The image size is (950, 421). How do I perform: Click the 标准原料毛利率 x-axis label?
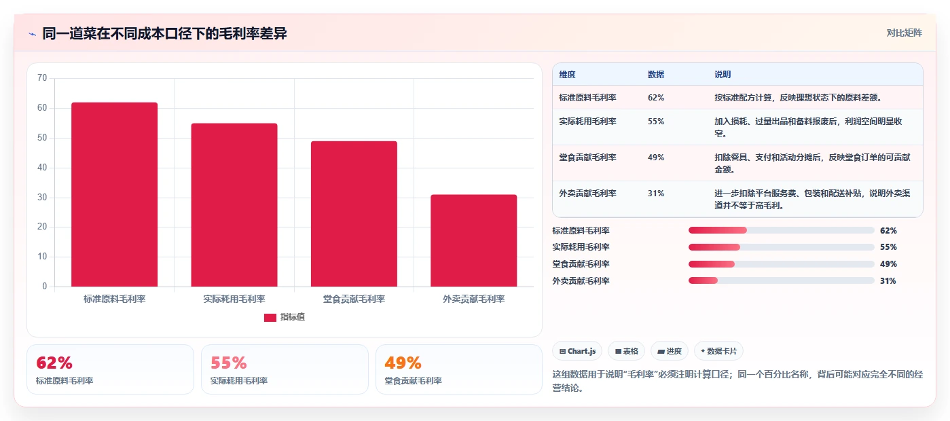[x=115, y=299]
